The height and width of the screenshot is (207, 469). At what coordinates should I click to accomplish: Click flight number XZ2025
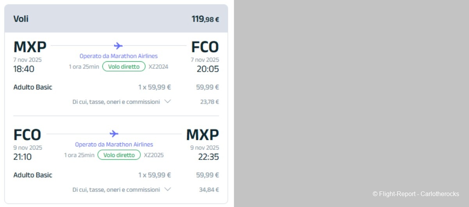coord(154,155)
